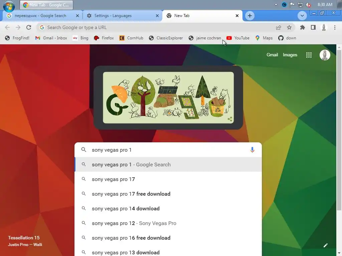Screen dimensions: 342x256
Task: Open the Gmail - Inbox bookmark
Action: [51, 38]
